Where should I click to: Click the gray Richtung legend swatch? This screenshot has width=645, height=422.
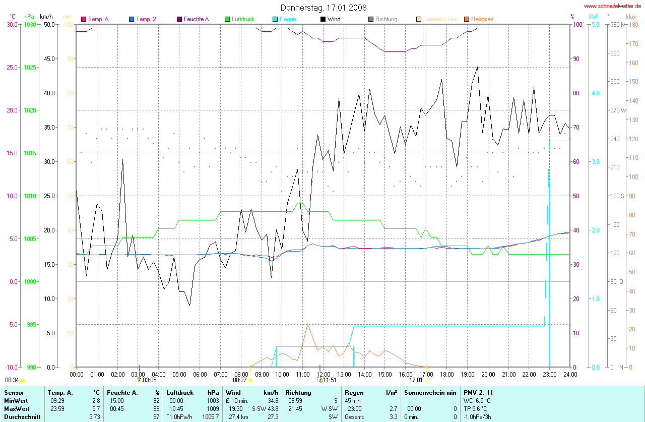coord(371,19)
